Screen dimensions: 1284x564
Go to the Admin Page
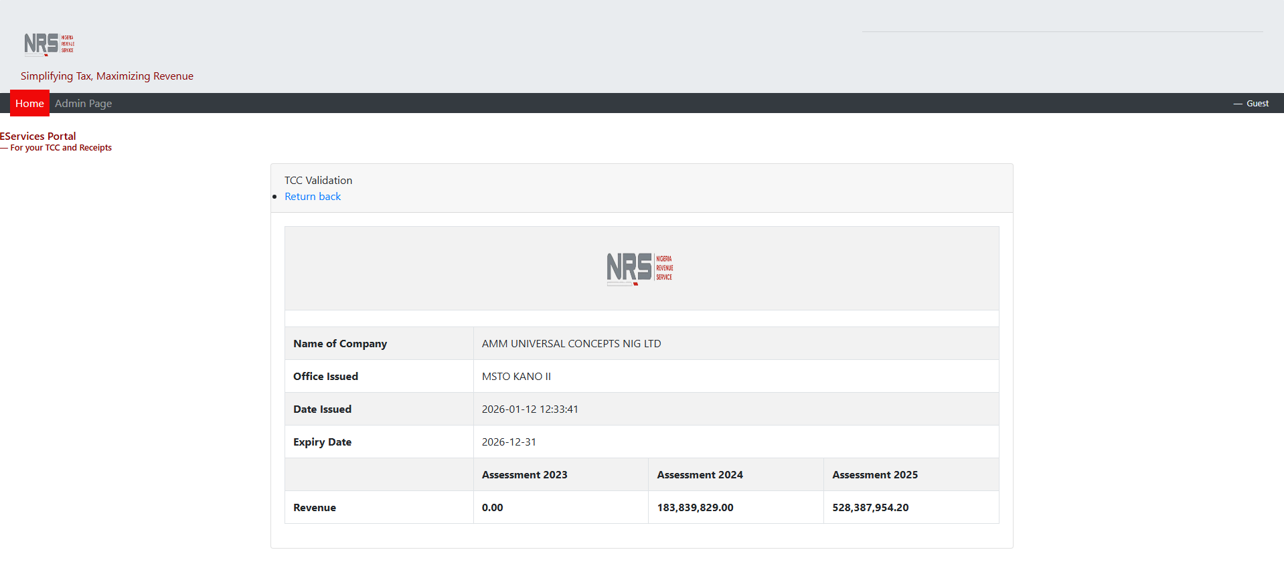[x=84, y=103]
